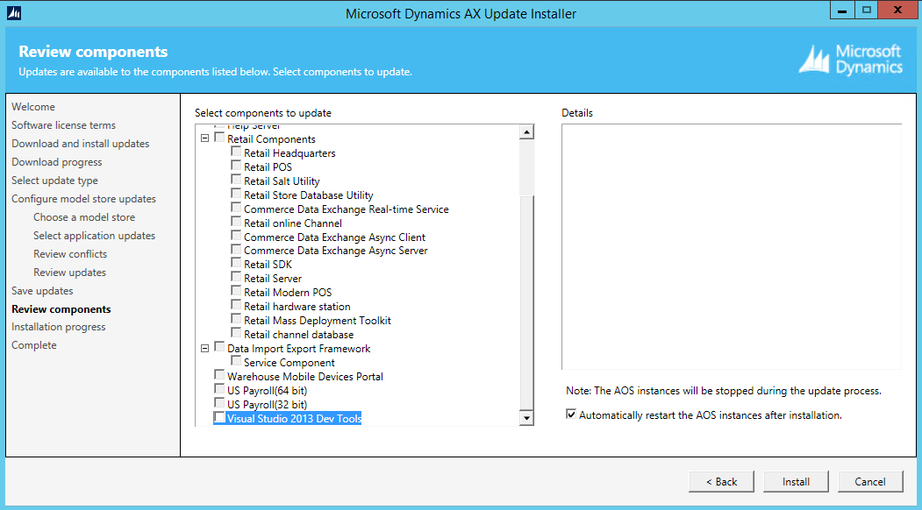
Task: Click the Microsoft Dynamics logo
Action: 850,60
